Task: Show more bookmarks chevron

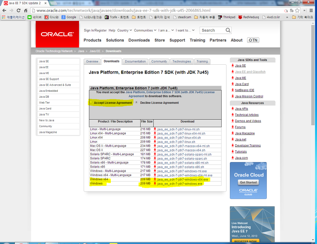Action: point(287,17)
